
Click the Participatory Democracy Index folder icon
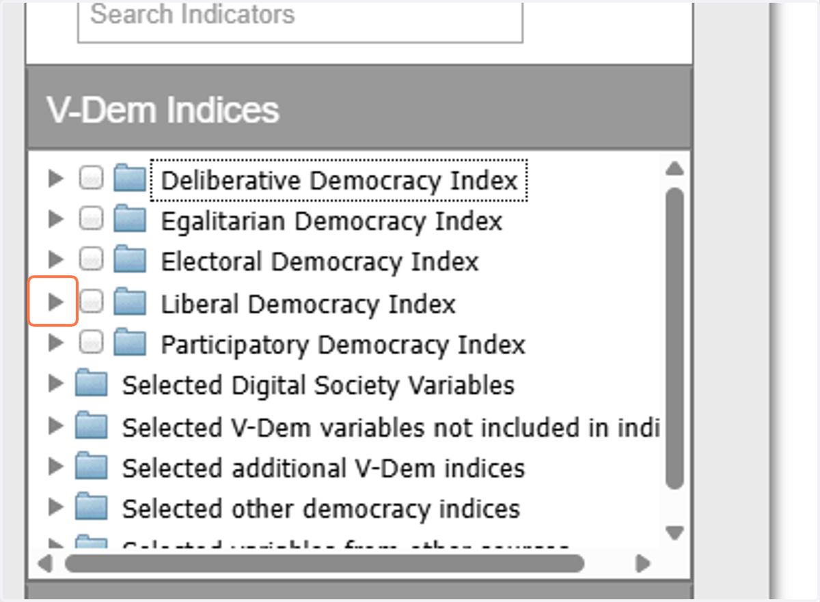tap(130, 343)
